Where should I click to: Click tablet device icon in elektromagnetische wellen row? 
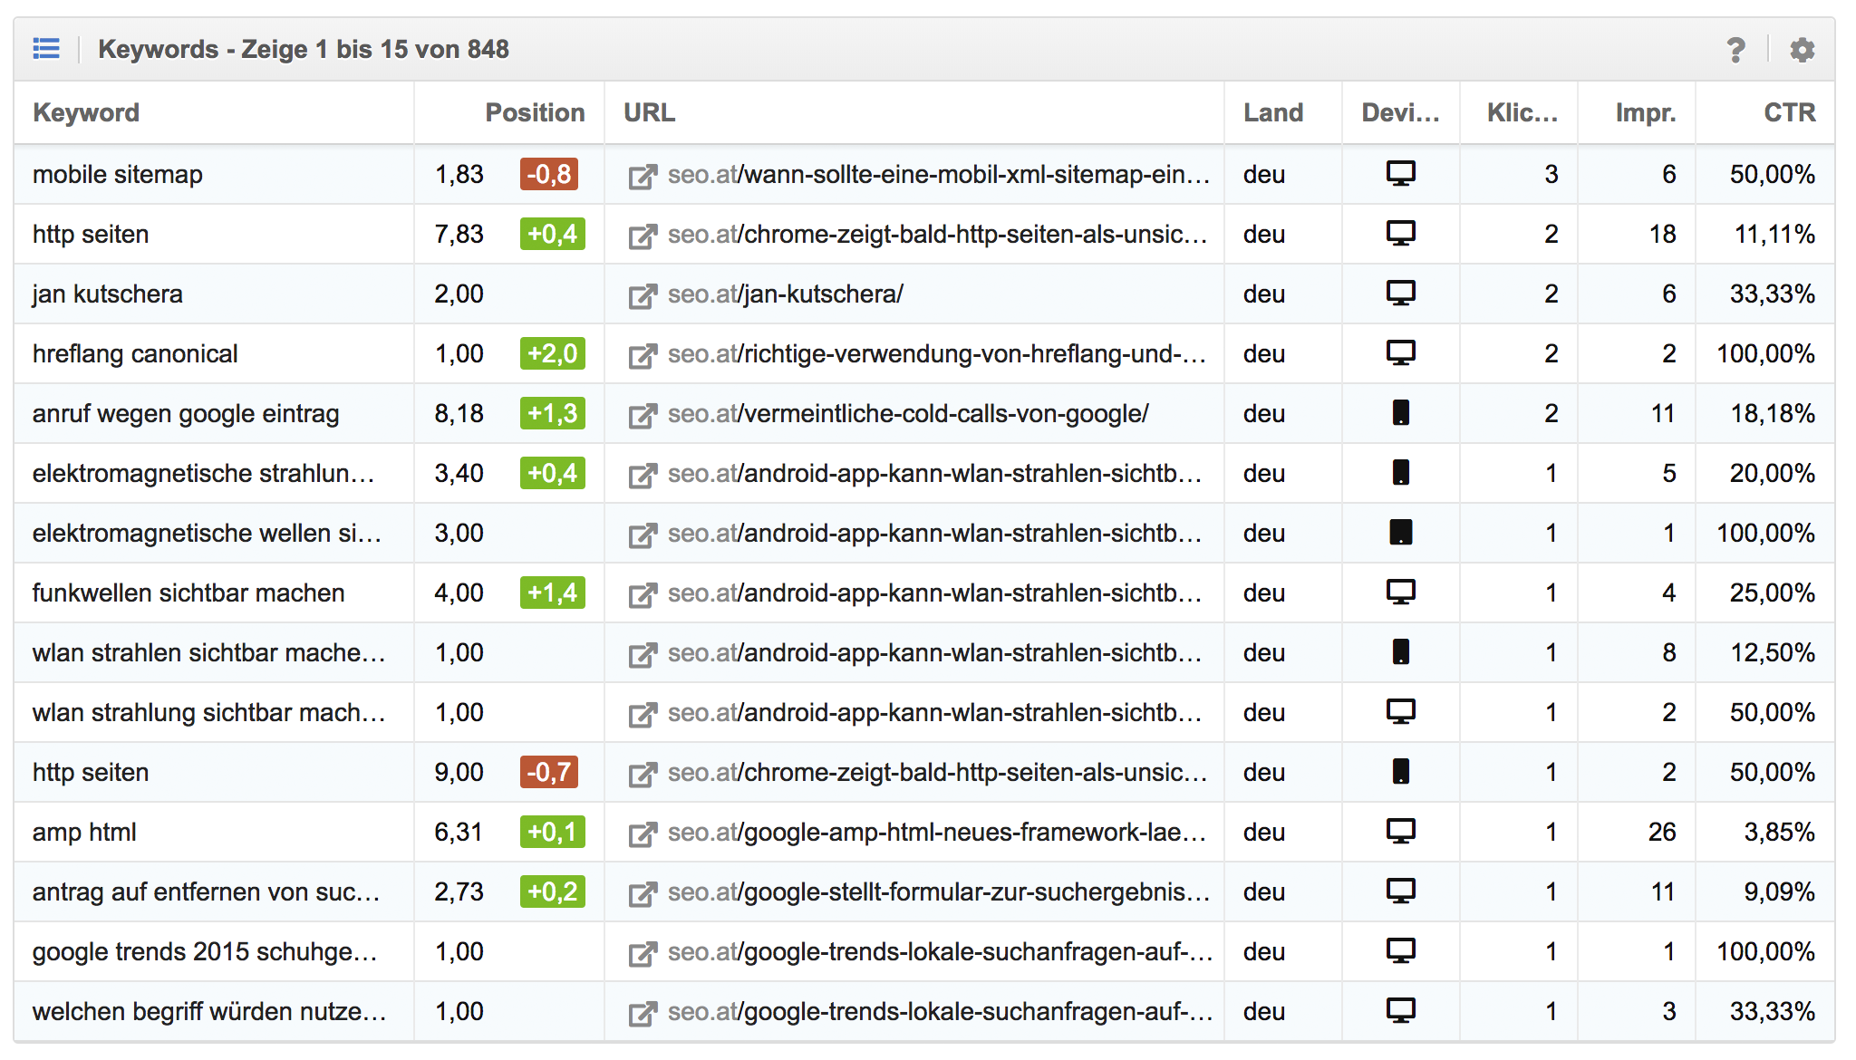click(1400, 533)
